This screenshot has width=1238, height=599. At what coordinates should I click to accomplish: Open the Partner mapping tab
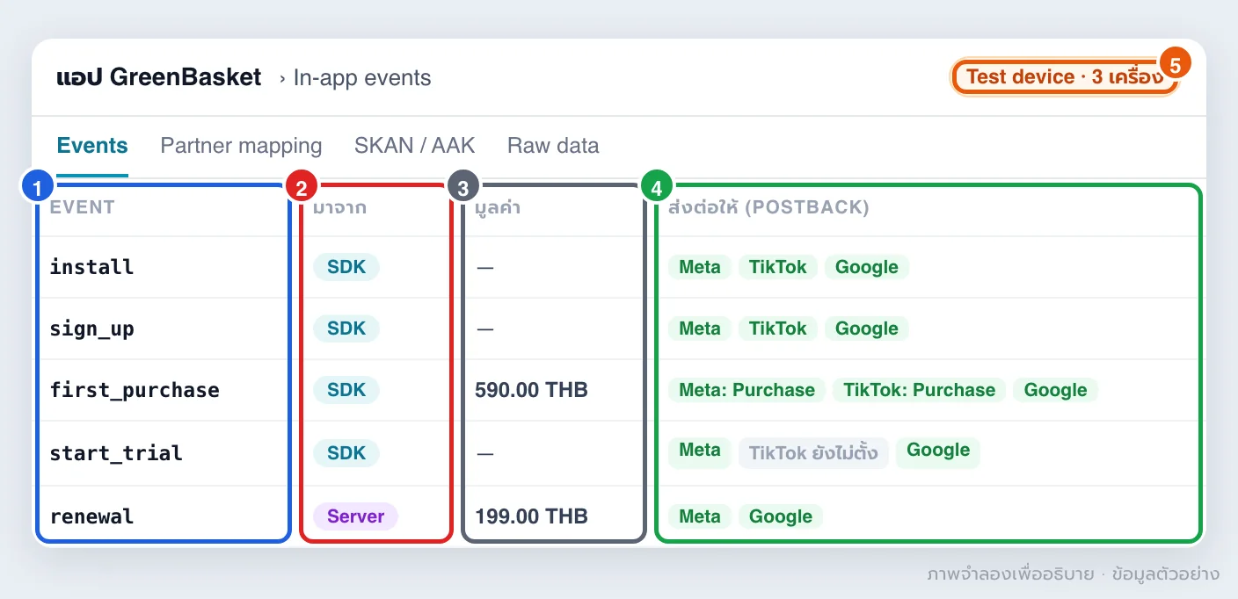[241, 146]
